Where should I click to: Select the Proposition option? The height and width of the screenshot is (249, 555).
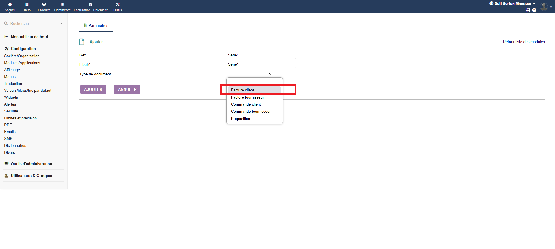[x=240, y=119]
